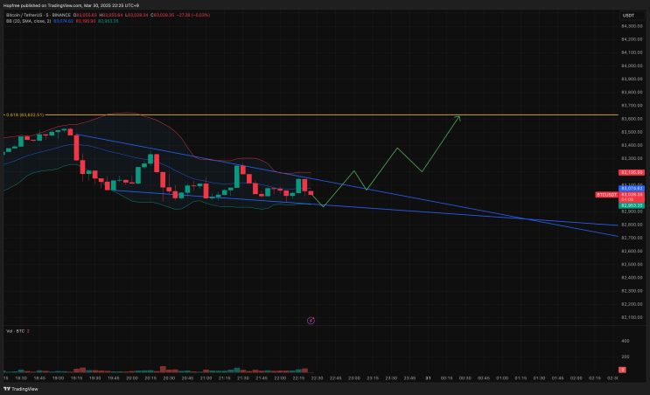
Task: Click the blue 83,074.62 basis price label
Action: 632,189
